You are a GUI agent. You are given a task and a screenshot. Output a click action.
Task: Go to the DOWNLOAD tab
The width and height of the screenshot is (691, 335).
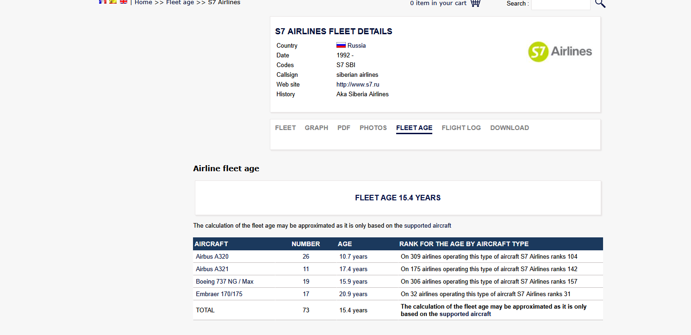click(510, 128)
